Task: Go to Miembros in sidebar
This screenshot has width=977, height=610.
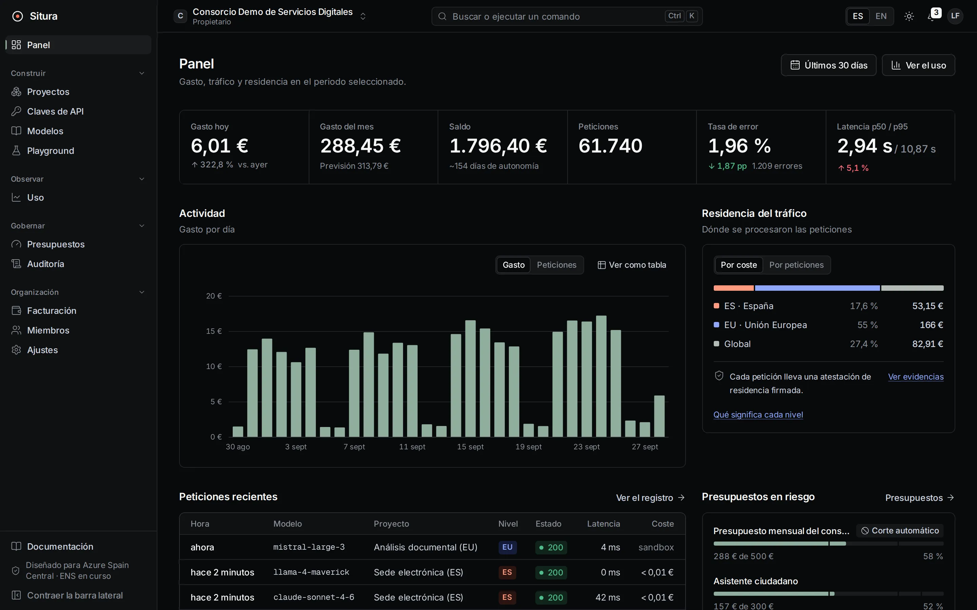Action: click(78, 330)
